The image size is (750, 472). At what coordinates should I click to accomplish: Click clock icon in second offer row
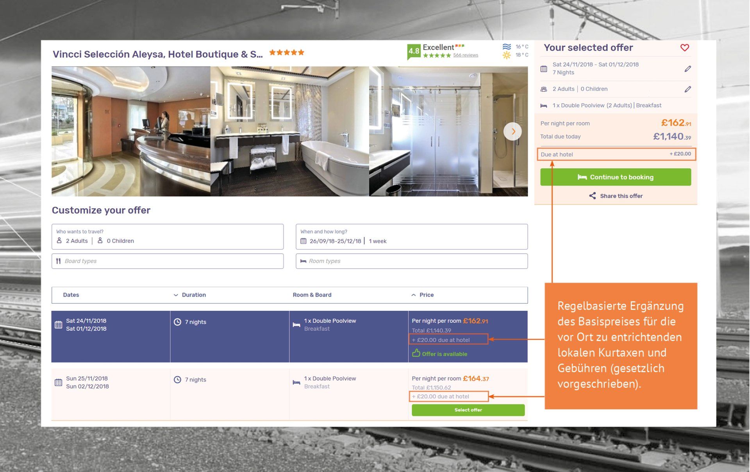pos(177,380)
